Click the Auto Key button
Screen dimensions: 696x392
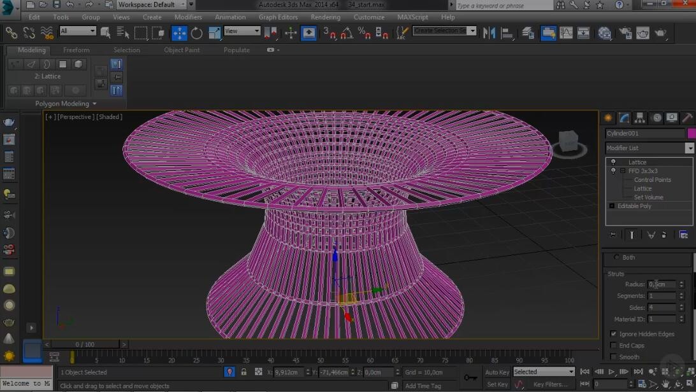[497, 372]
